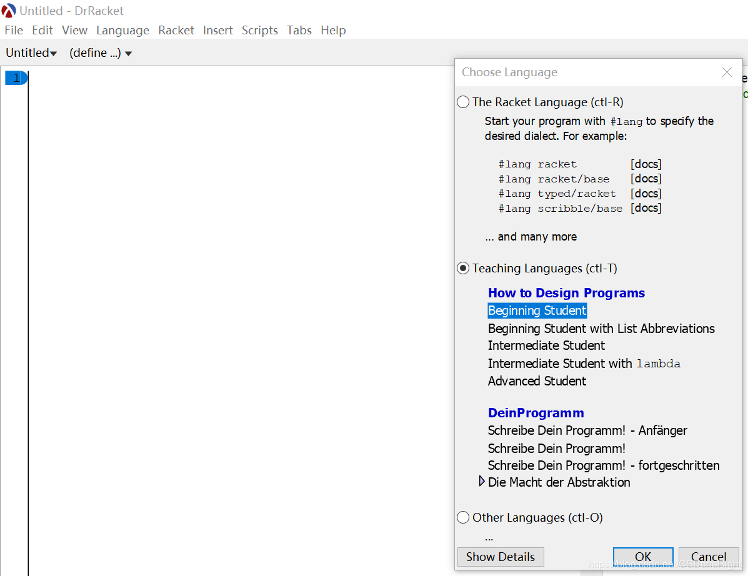Open the (define ...) dropdown
Screen dimensions: 748x576
pyautogui.click(x=100, y=52)
